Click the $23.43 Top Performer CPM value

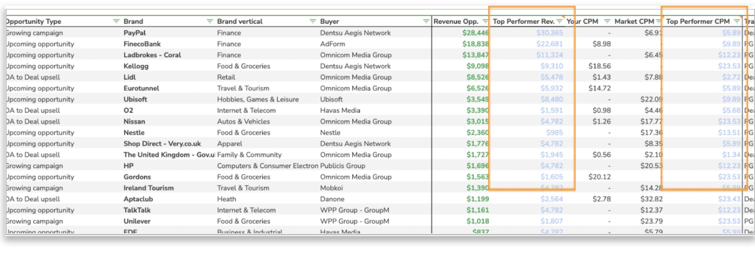[729, 199]
